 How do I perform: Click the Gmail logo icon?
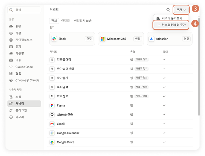(52, 124)
